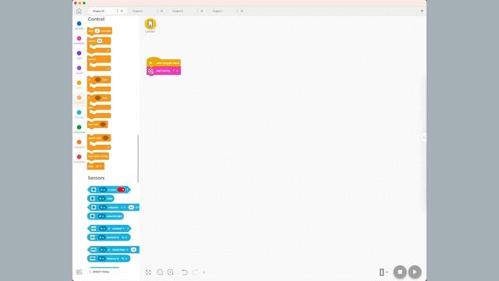Select the Operators block category
This screenshot has width=499, height=281.
(x=79, y=128)
